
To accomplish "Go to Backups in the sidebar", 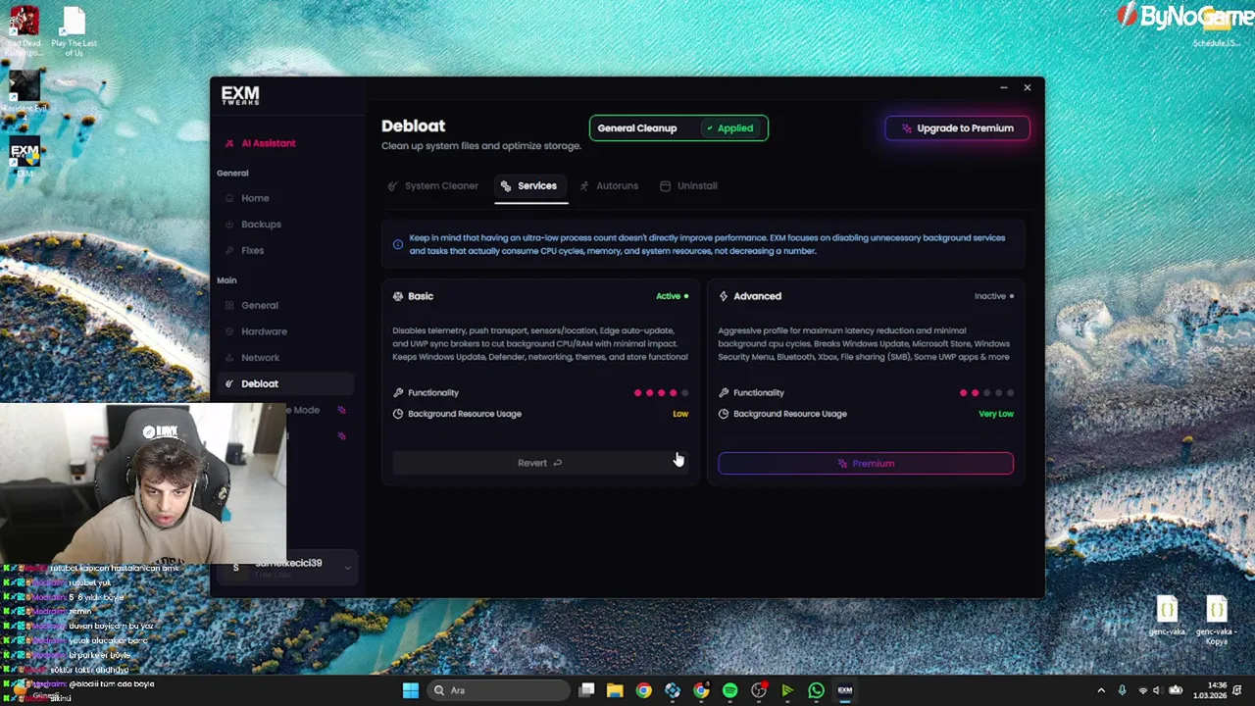I will tap(261, 225).
